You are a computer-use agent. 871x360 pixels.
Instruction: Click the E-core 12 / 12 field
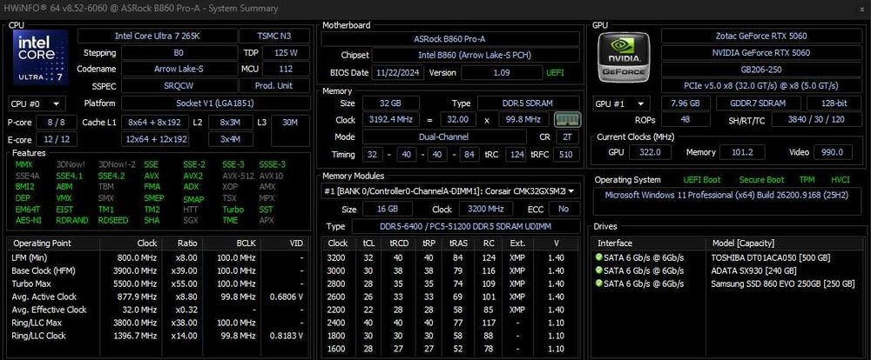[57, 139]
